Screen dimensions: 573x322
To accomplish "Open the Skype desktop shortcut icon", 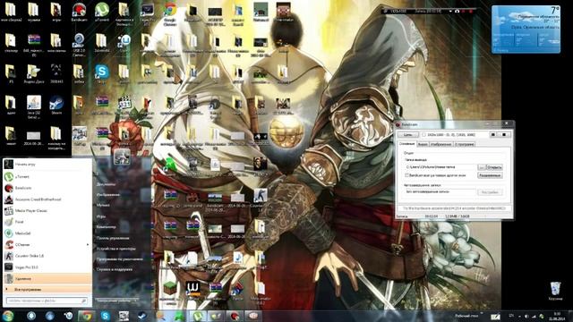I will pyautogui.click(x=102, y=73).
